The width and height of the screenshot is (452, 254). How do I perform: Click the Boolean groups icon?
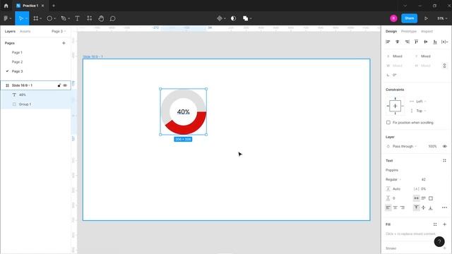pyautogui.click(x=245, y=18)
